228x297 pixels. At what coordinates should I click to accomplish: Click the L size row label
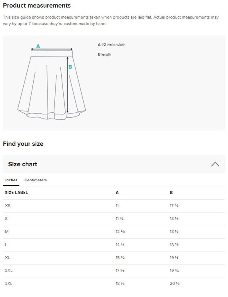pyautogui.click(x=6, y=245)
